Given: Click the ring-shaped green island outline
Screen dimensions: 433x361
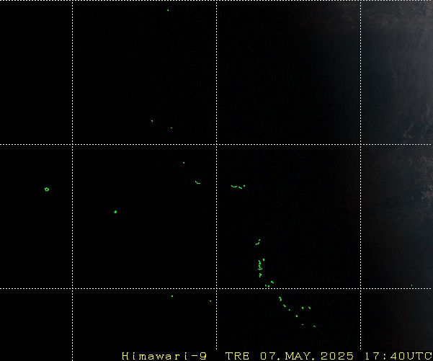Looking at the screenshot, I should [47, 190].
